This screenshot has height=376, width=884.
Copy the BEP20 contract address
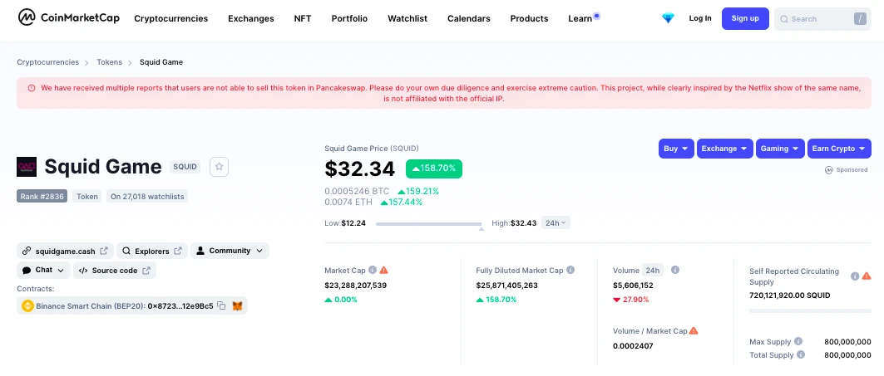click(x=221, y=306)
